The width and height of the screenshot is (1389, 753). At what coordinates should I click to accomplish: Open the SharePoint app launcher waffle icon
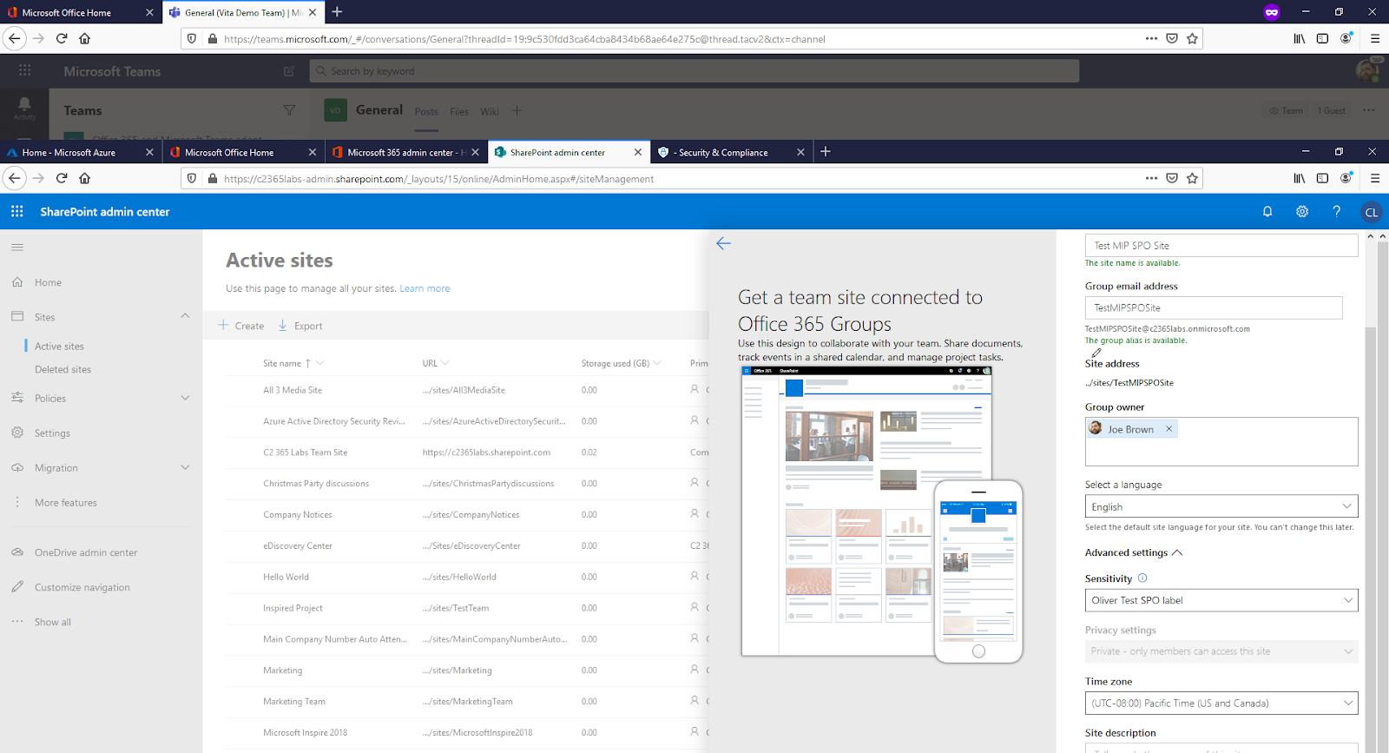(x=17, y=212)
